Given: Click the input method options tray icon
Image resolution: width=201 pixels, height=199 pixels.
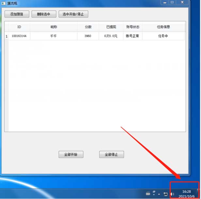Looking at the screenshot, I should (154, 193).
